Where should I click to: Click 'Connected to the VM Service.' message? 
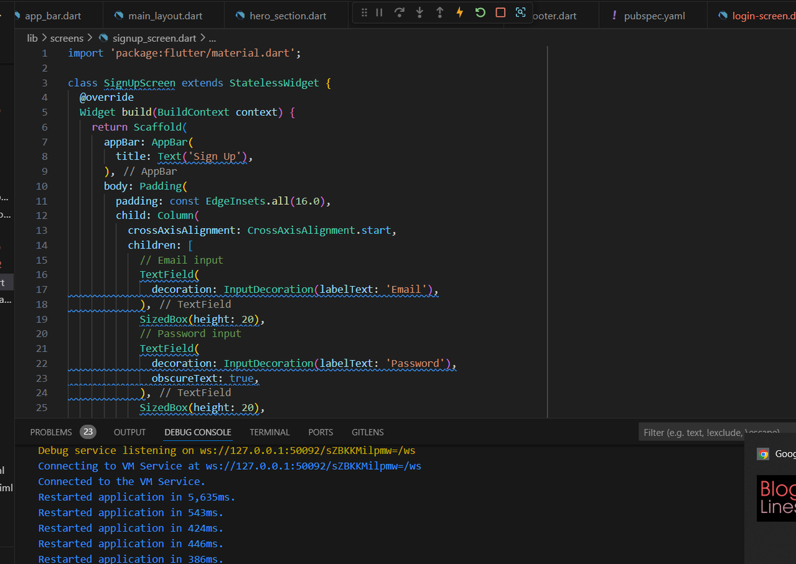click(x=121, y=481)
